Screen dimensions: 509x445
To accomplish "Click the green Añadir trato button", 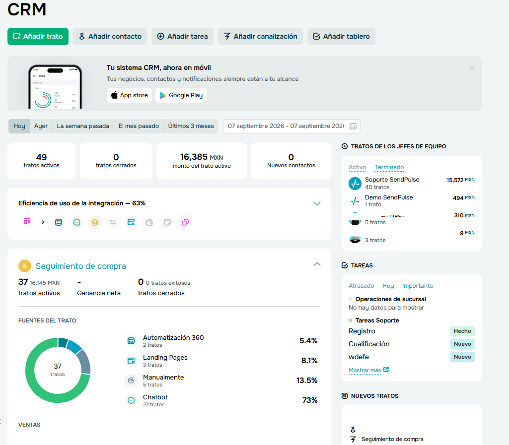I will 38,36.
